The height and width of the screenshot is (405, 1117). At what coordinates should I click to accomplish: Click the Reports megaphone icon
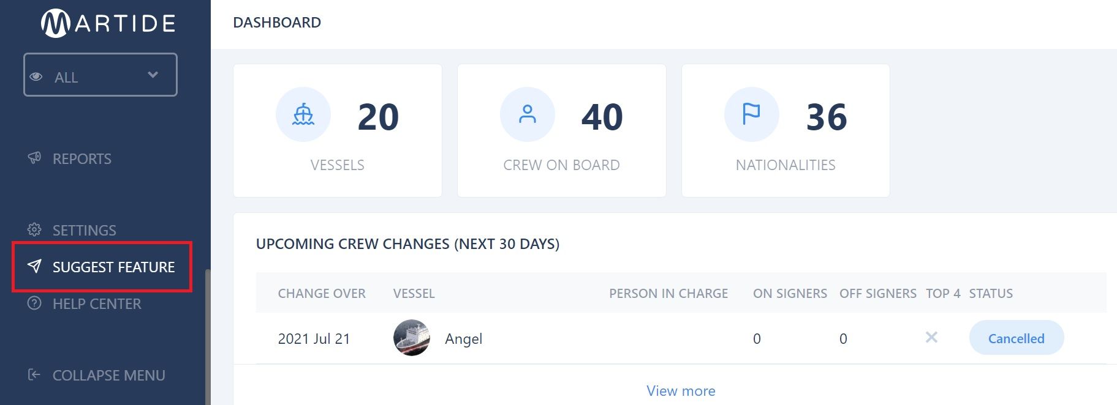coord(34,158)
